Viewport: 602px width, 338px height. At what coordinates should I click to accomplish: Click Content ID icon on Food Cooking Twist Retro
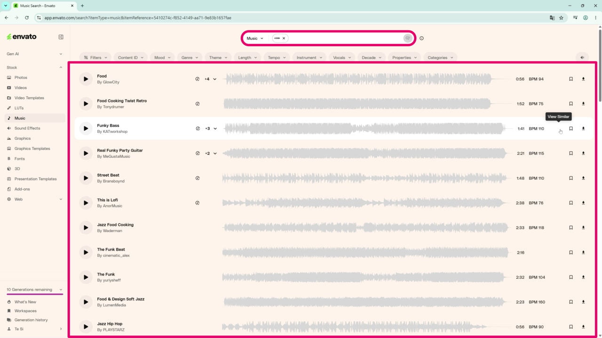pos(198,104)
